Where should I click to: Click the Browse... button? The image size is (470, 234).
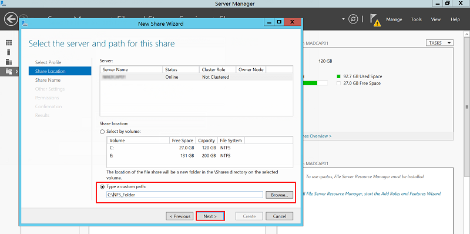tap(280, 195)
